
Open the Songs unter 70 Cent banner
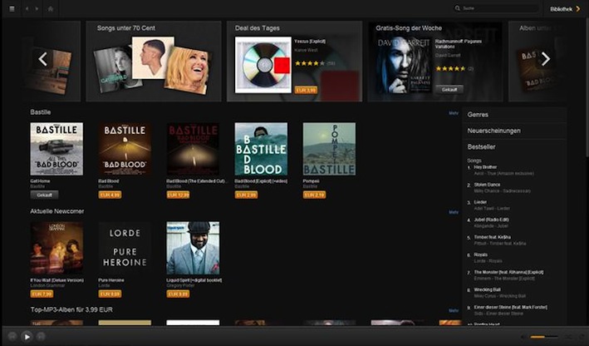154,62
